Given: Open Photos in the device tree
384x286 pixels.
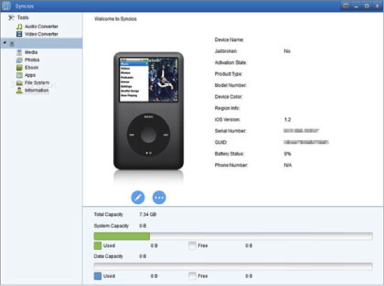Looking at the screenshot, I should [28, 60].
